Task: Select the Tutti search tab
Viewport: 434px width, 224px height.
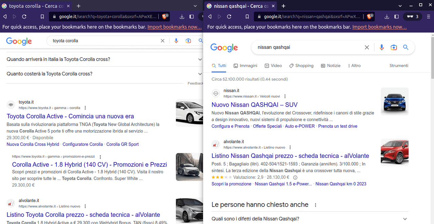Action: (219, 66)
